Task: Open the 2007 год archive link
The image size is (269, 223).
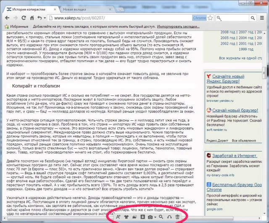Action: click(246, 32)
